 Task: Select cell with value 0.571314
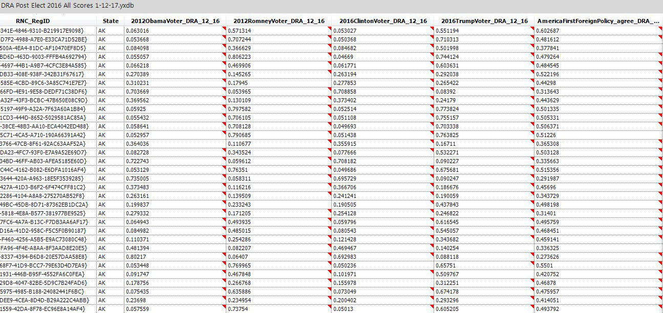279,31
